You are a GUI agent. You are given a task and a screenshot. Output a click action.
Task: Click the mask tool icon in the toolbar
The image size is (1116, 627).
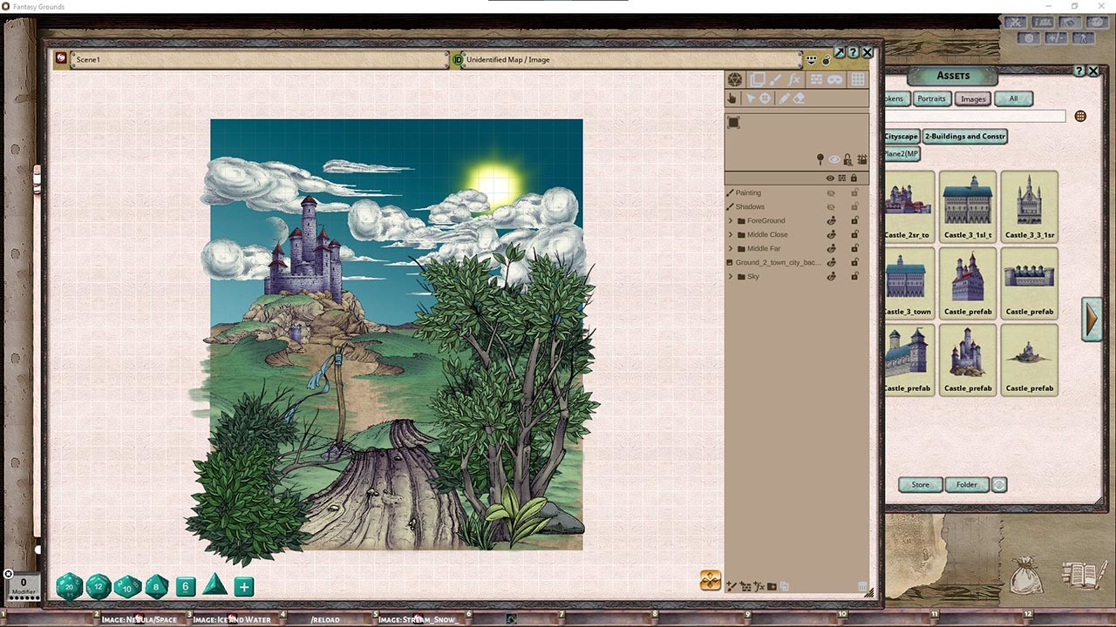(x=835, y=79)
